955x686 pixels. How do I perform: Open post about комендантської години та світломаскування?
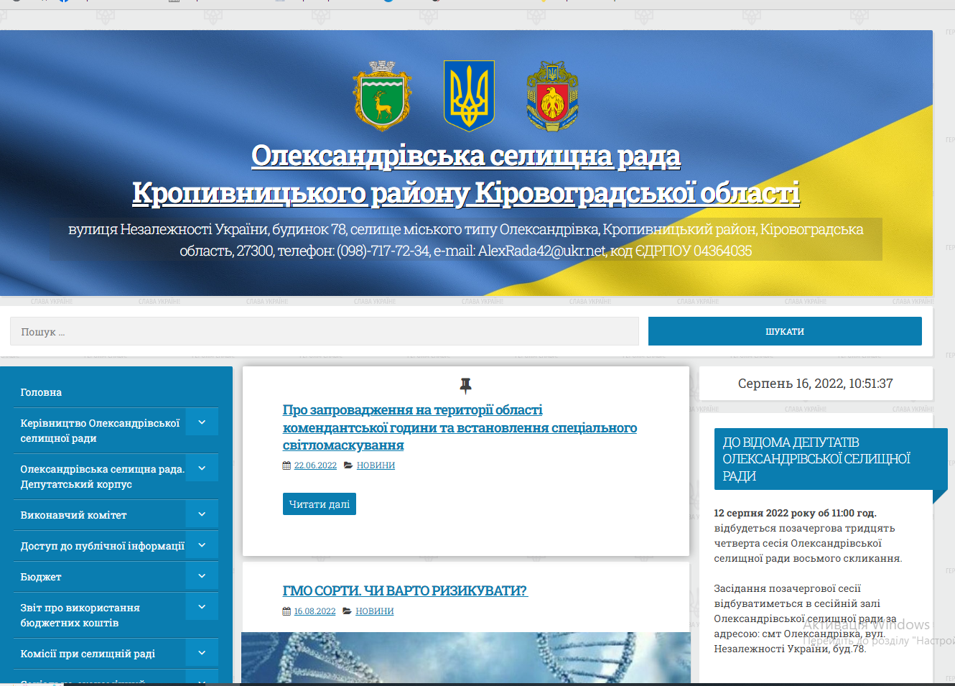[460, 427]
